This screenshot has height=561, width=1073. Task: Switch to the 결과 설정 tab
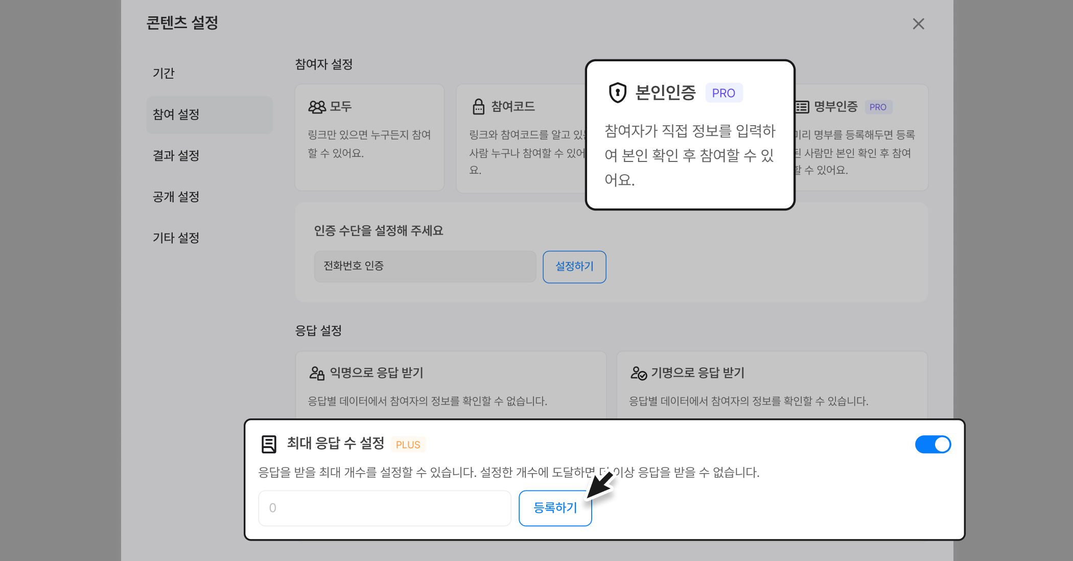pyautogui.click(x=176, y=155)
